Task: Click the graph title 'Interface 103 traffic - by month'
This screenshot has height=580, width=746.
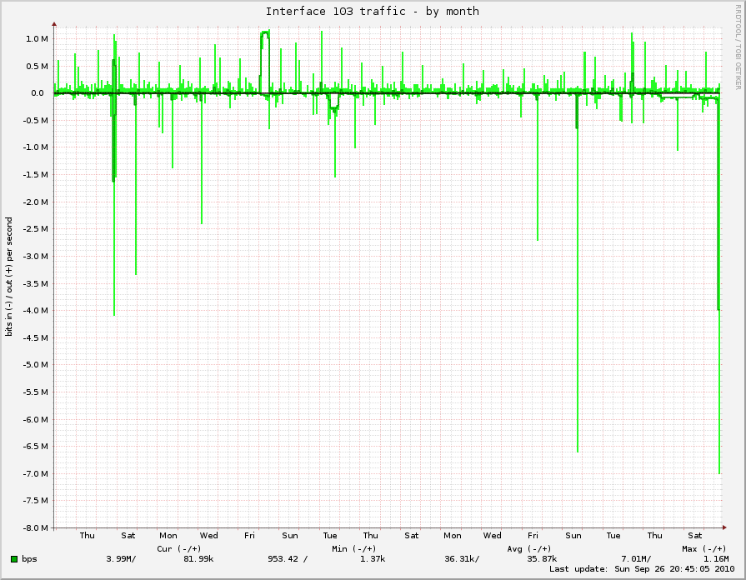Action: click(372, 11)
